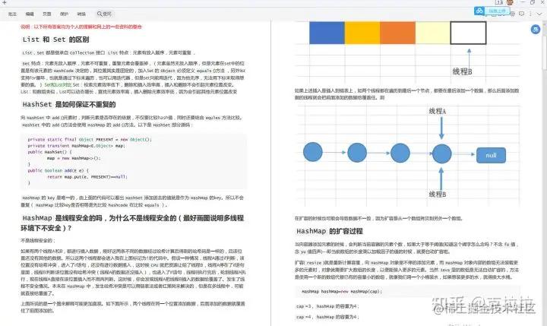Click the blue block in array diagram
The width and height of the screenshot is (547, 326).
click(327, 33)
